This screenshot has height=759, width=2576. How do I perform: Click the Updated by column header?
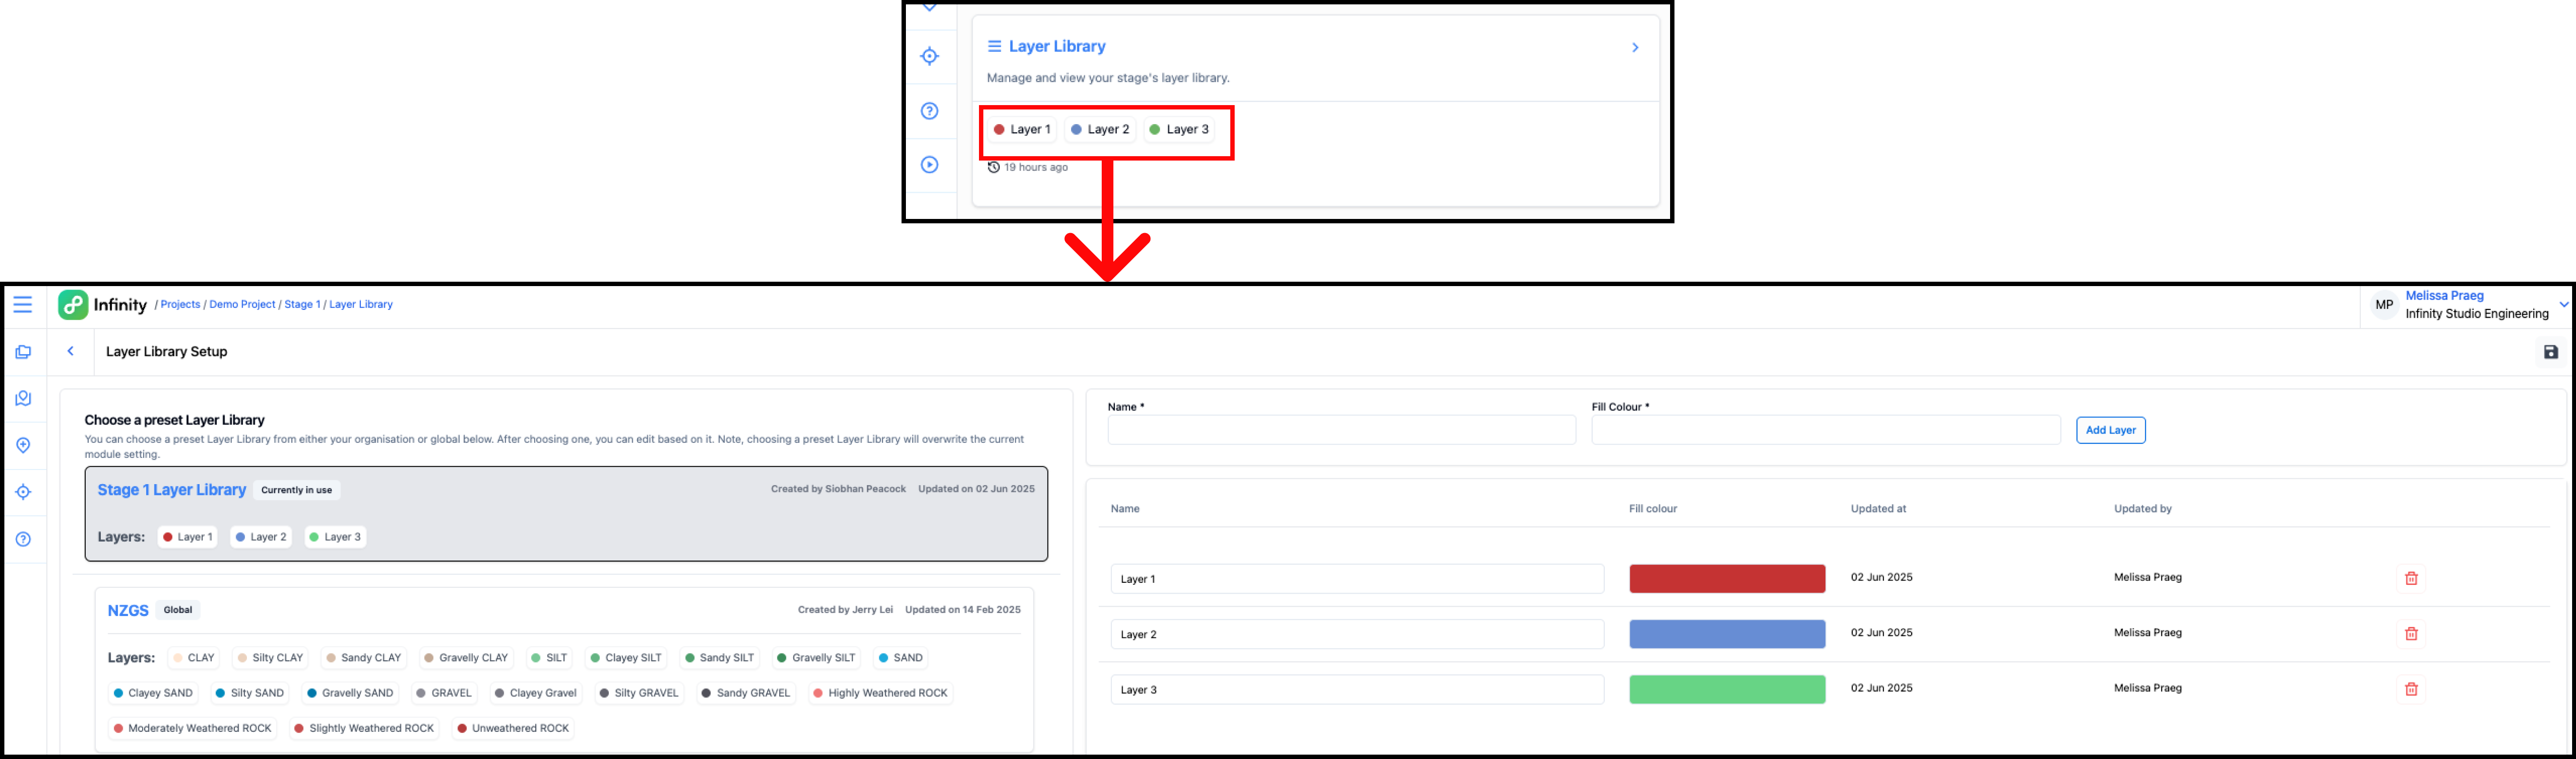2143,509
